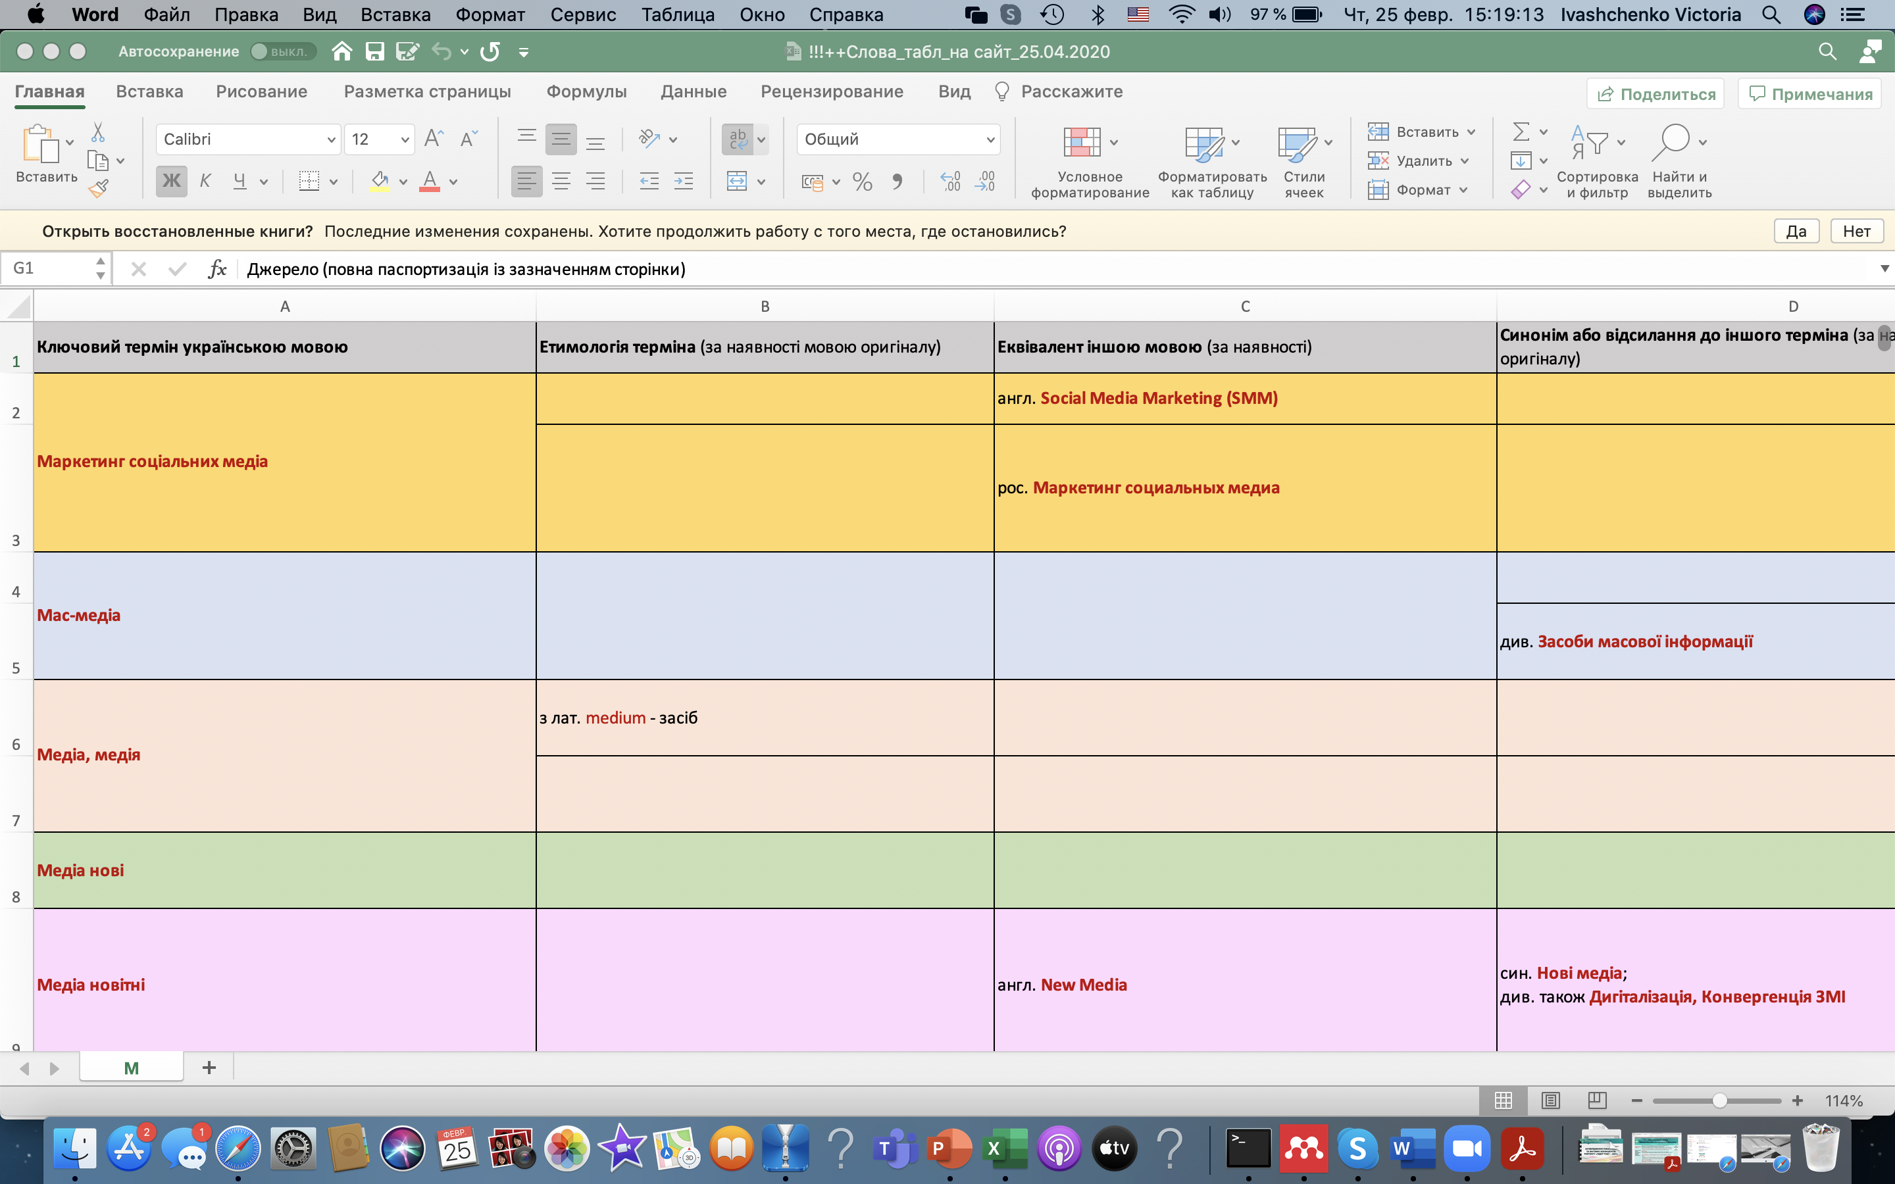This screenshot has width=1895, height=1184.
Task: Insert function with the fx icon
Action: [217, 270]
